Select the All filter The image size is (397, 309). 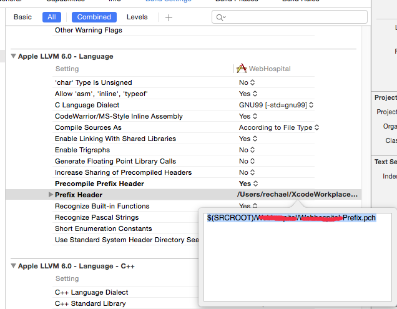coord(52,17)
